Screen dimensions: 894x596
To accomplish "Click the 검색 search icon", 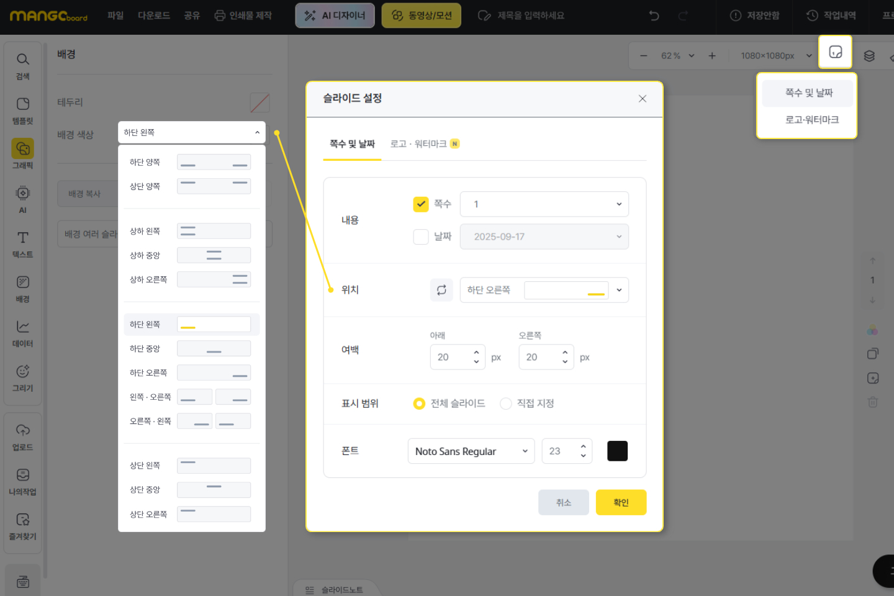I will [22, 66].
